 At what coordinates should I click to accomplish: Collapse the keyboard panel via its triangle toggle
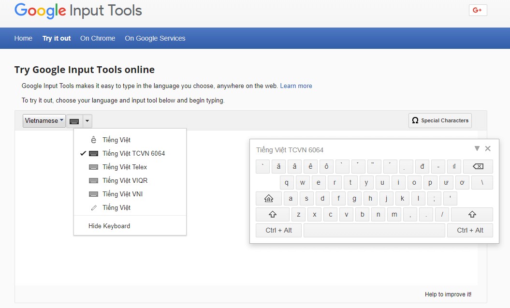[478, 148]
